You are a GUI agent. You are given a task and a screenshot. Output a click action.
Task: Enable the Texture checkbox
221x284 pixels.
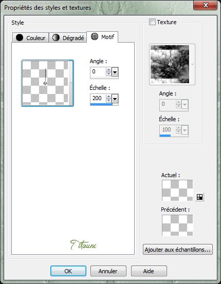tap(152, 22)
